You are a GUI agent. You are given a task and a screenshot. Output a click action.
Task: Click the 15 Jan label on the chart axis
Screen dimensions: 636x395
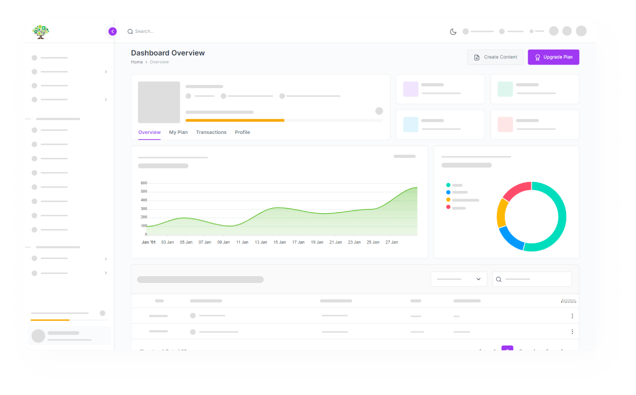pyautogui.click(x=279, y=242)
